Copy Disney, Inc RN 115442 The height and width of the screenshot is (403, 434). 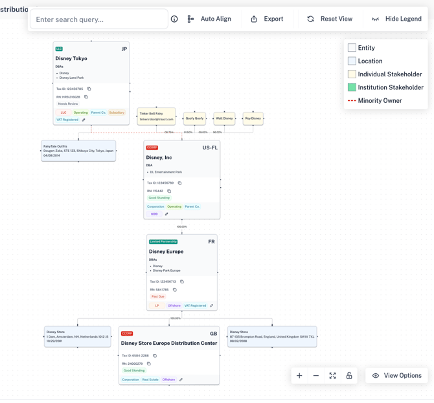169,191
